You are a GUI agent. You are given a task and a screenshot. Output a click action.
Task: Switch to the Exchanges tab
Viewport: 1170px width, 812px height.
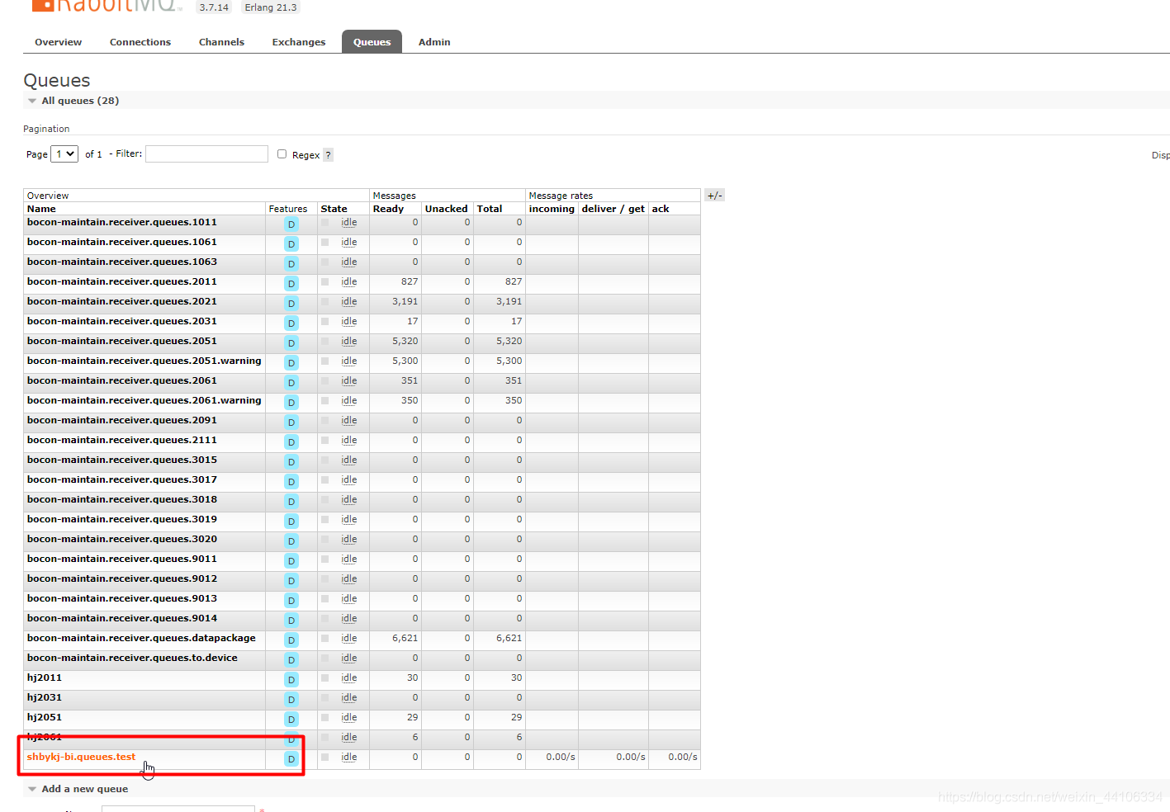299,42
